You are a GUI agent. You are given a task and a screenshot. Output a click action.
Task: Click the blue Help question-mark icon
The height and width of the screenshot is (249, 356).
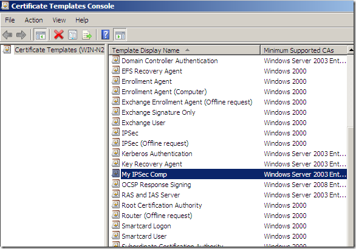pos(105,35)
